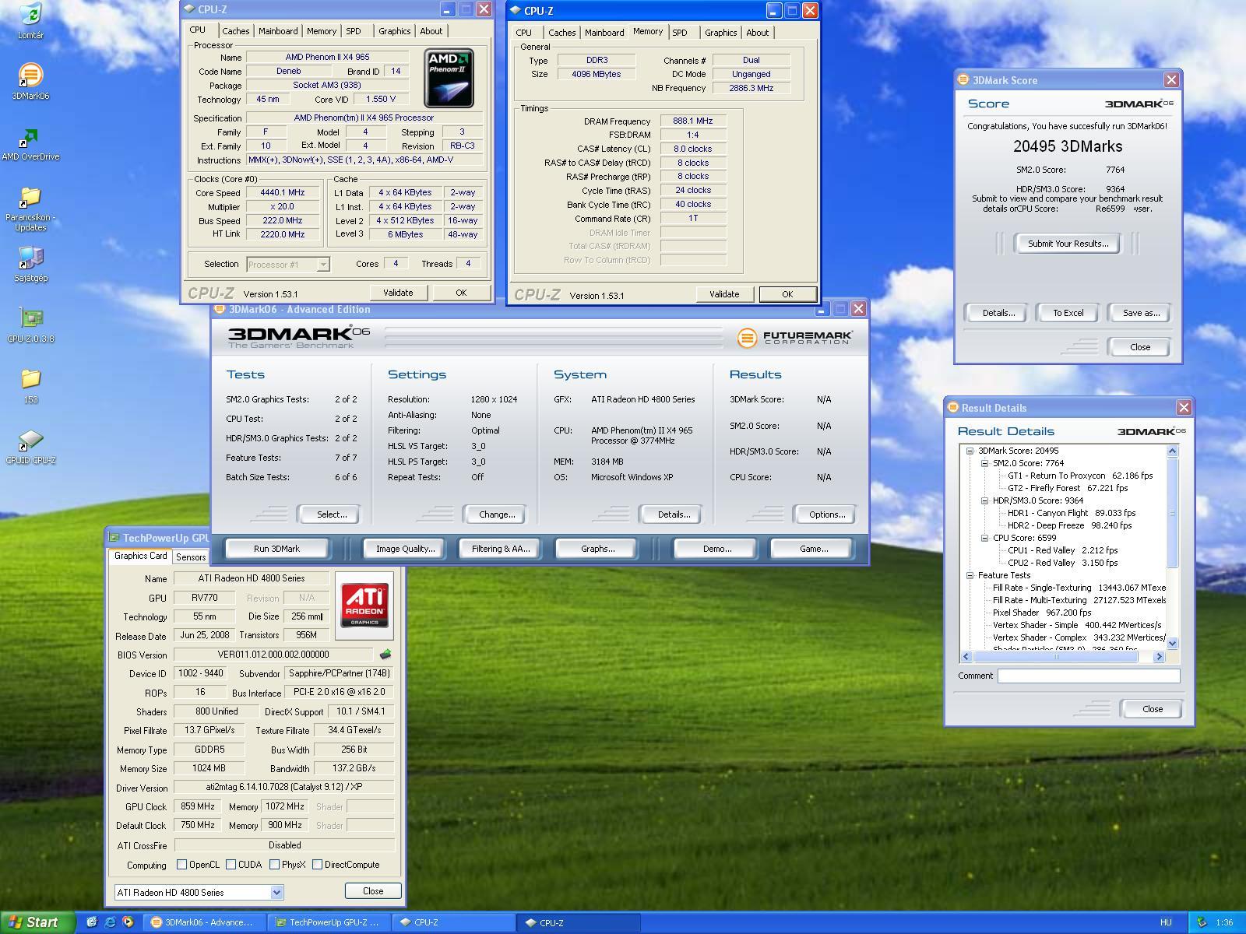The image size is (1246, 934).
Task: Click the Run 3DMark button
Action: point(276,549)
